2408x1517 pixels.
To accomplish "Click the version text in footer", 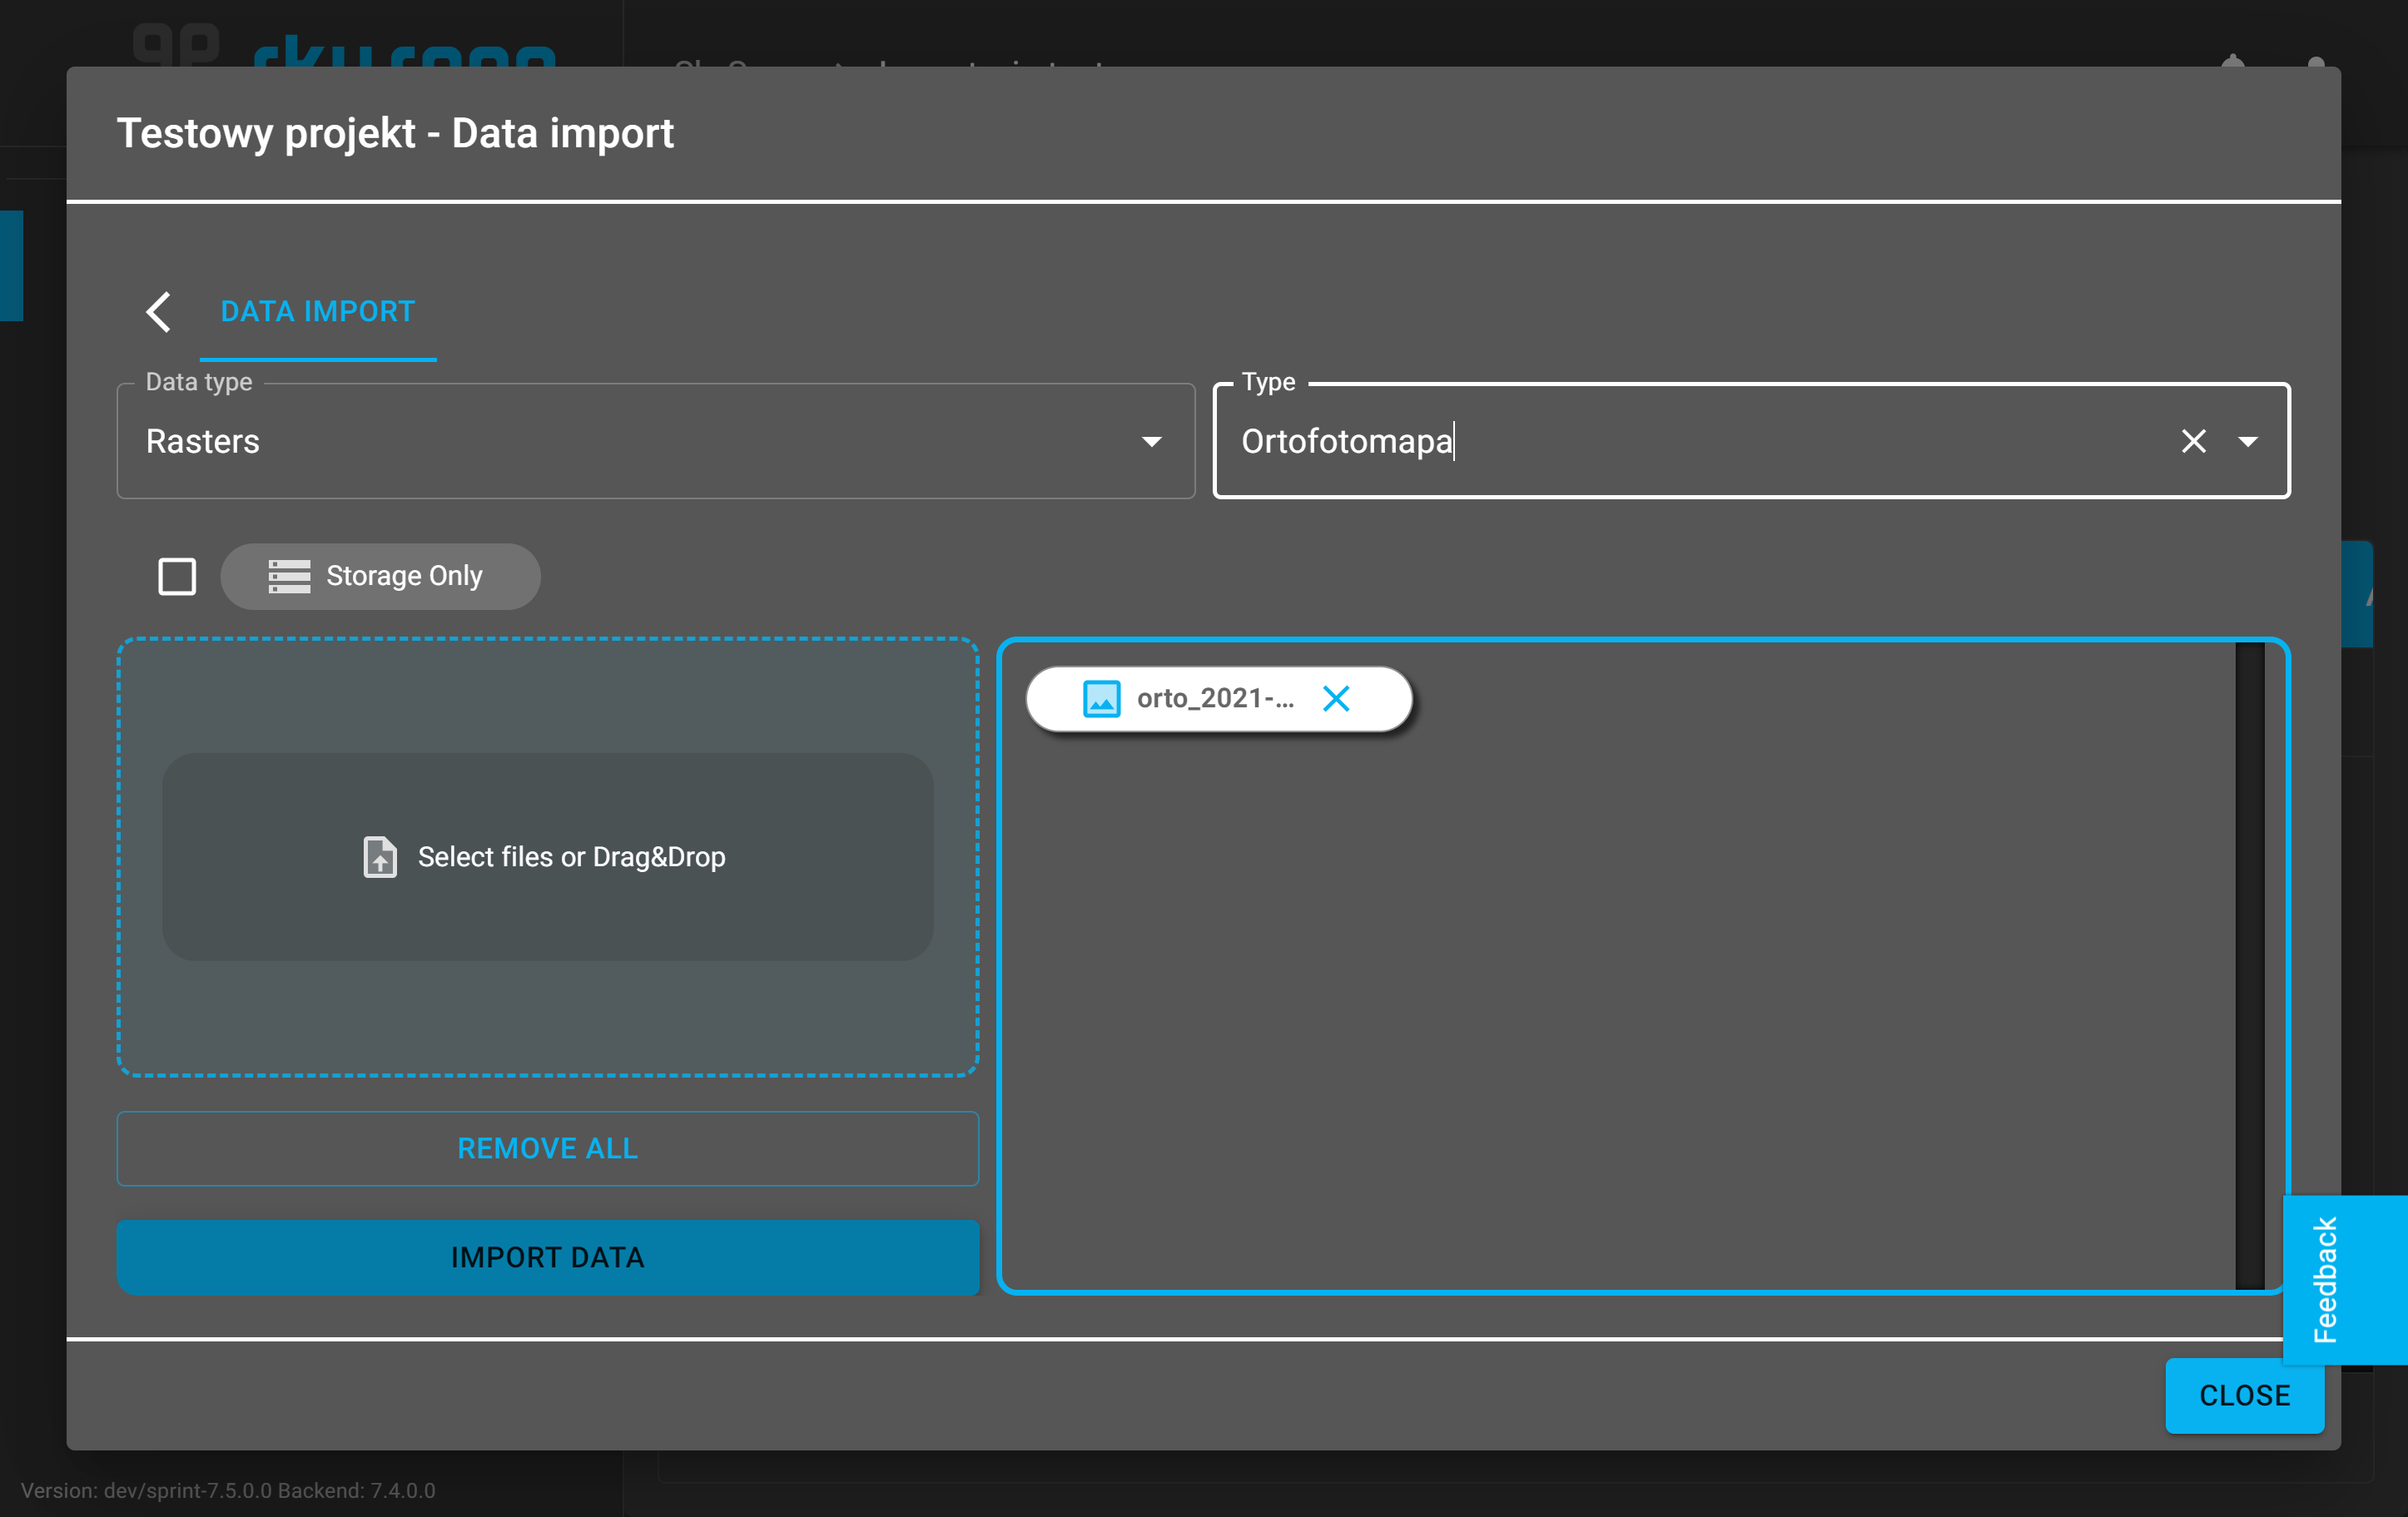I will pos(228,1490).
